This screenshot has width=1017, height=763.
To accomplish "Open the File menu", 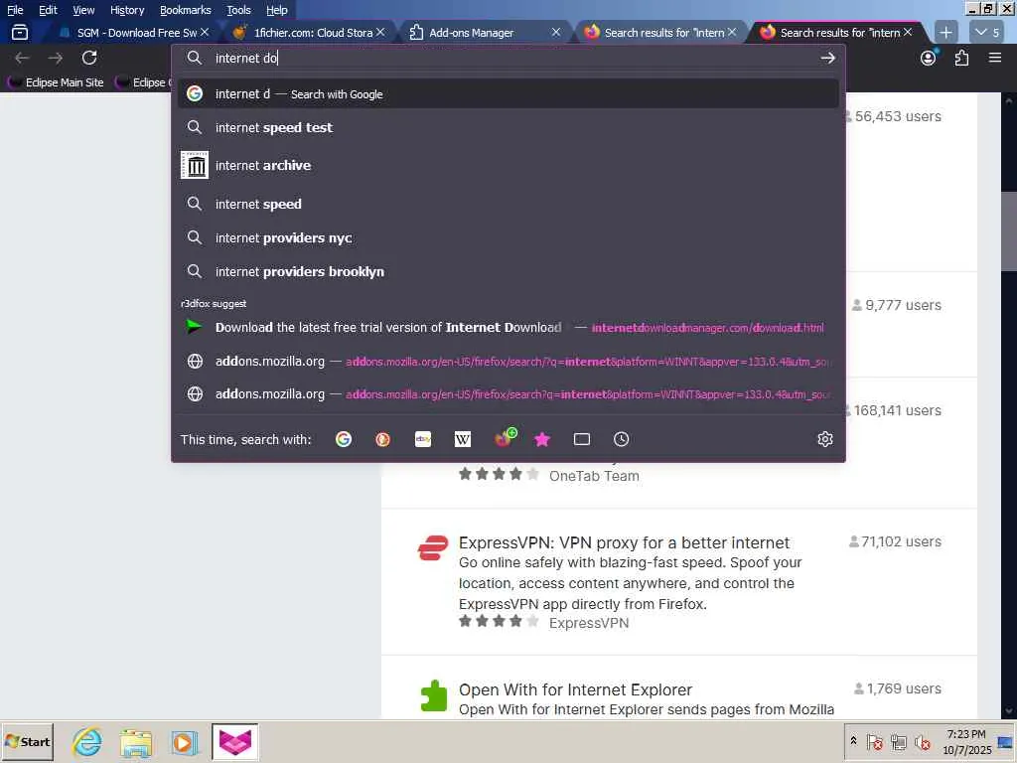I will [x=15, y=10].
